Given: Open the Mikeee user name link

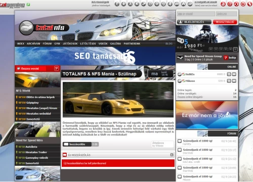Looking at the screenshot, I should pos(190,81).
